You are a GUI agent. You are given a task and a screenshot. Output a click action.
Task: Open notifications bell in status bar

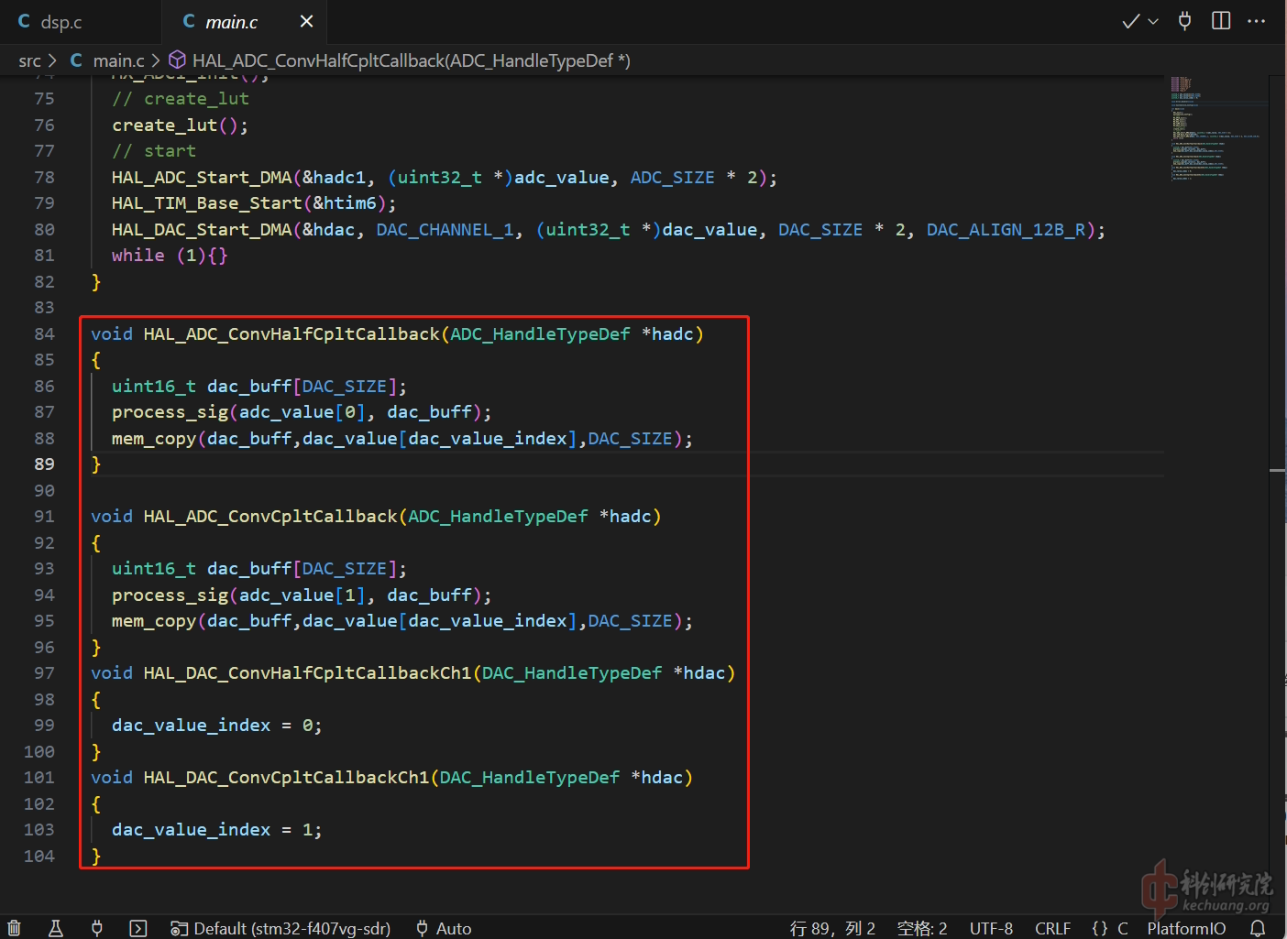pos(1258,928)
